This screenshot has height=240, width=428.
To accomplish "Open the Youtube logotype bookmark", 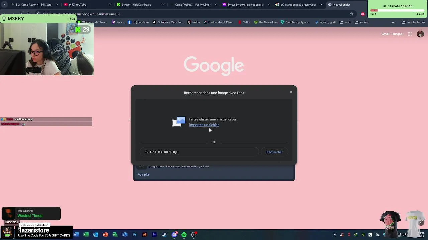I will [296, 22].
